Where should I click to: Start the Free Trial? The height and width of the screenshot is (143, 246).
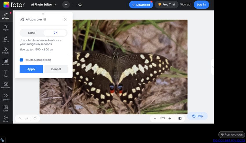(x=166, y=5)
